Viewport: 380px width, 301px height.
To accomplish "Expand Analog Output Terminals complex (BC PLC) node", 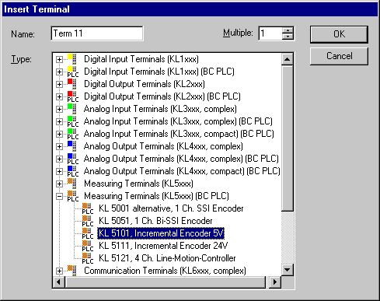I will [59, 159].
